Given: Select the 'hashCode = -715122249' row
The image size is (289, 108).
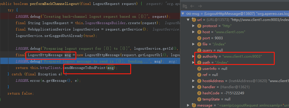Looking at the screenshot, I should point(235,93).
